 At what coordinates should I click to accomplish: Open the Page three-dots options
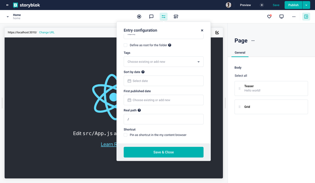point(253,41)
